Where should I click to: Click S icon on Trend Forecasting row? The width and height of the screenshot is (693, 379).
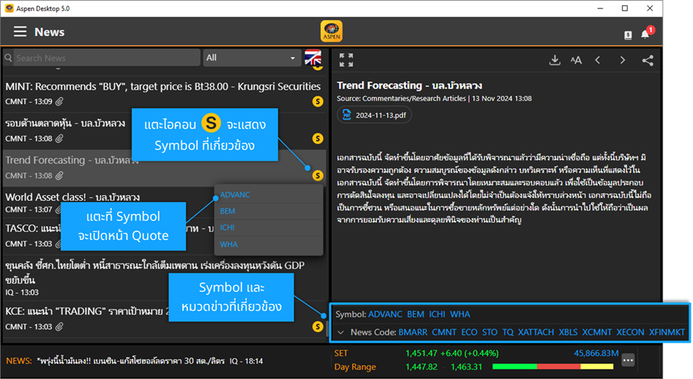pyautogui.click(x=317, y=176)
